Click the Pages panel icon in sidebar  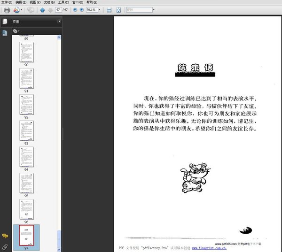pyautogui.click(x=5, y=22)
